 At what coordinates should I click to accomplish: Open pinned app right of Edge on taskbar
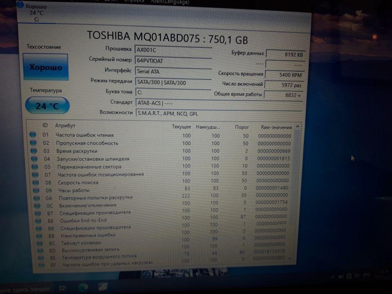(103, 287)
